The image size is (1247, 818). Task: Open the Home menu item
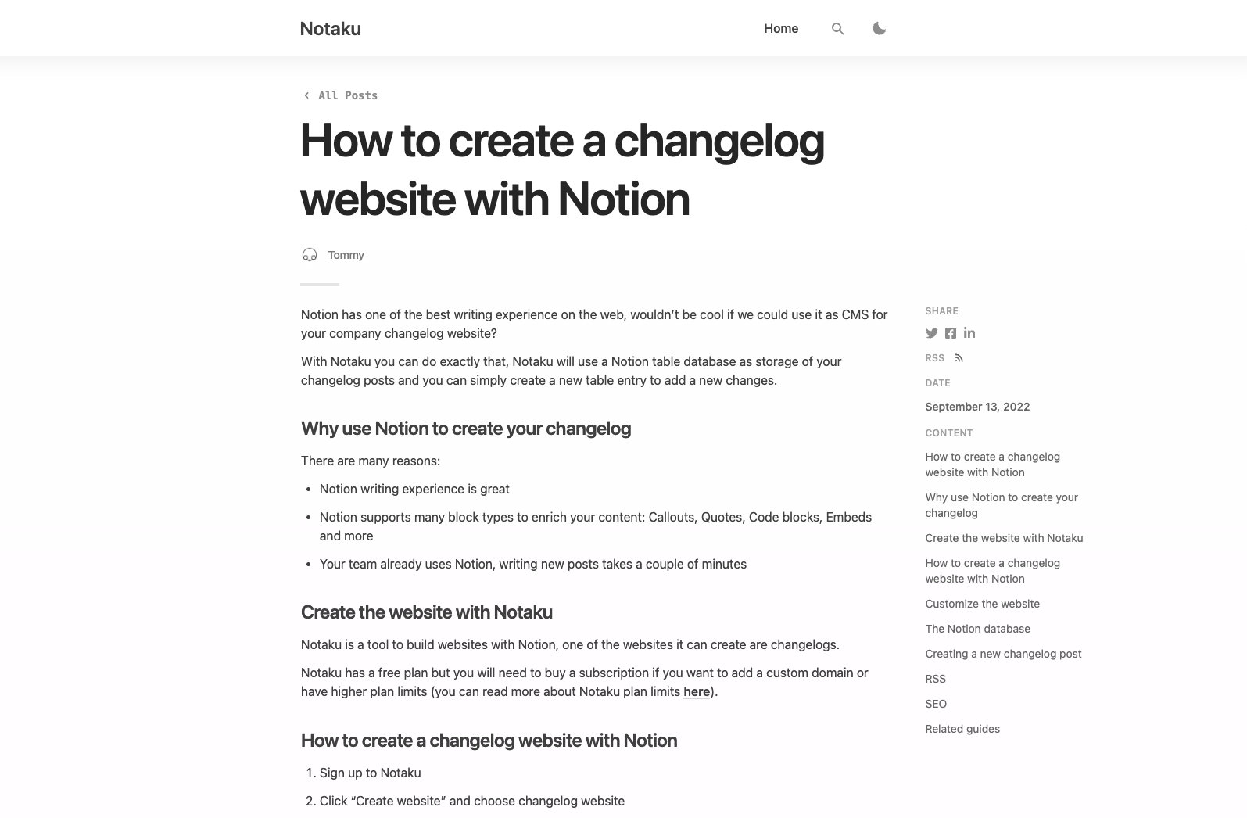(781, 28)
